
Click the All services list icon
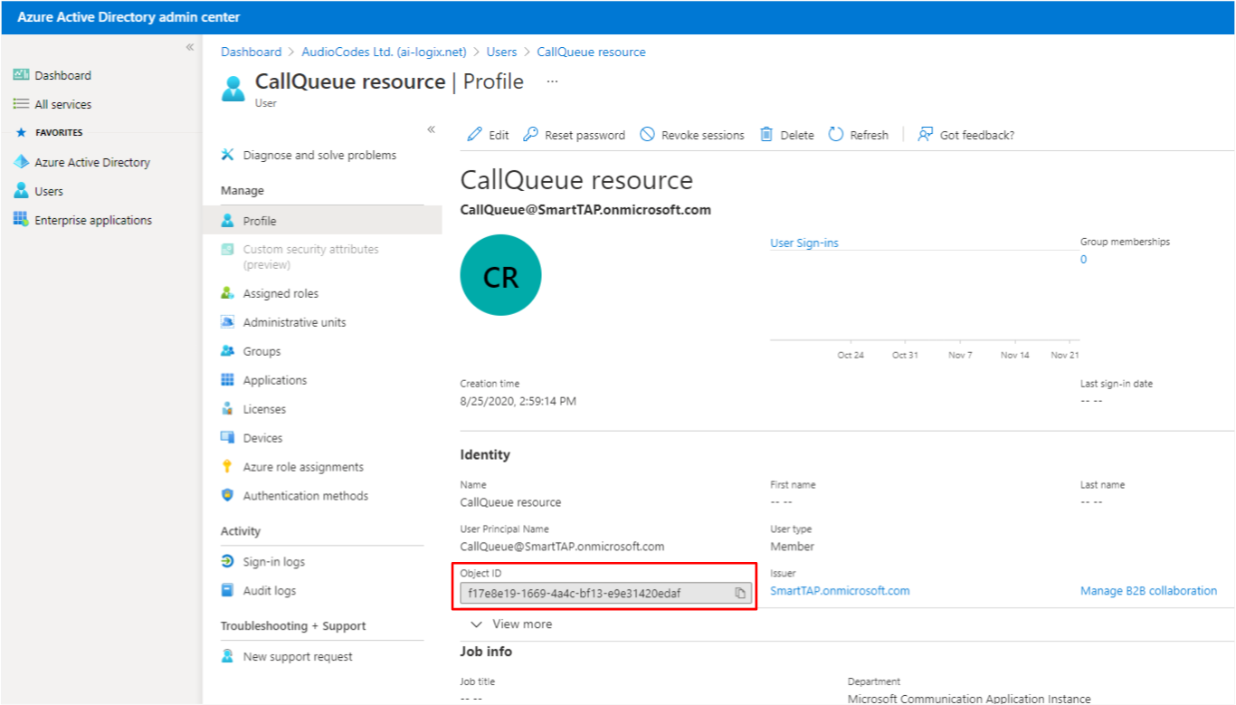pyautogui.click(x=21, y=104)
